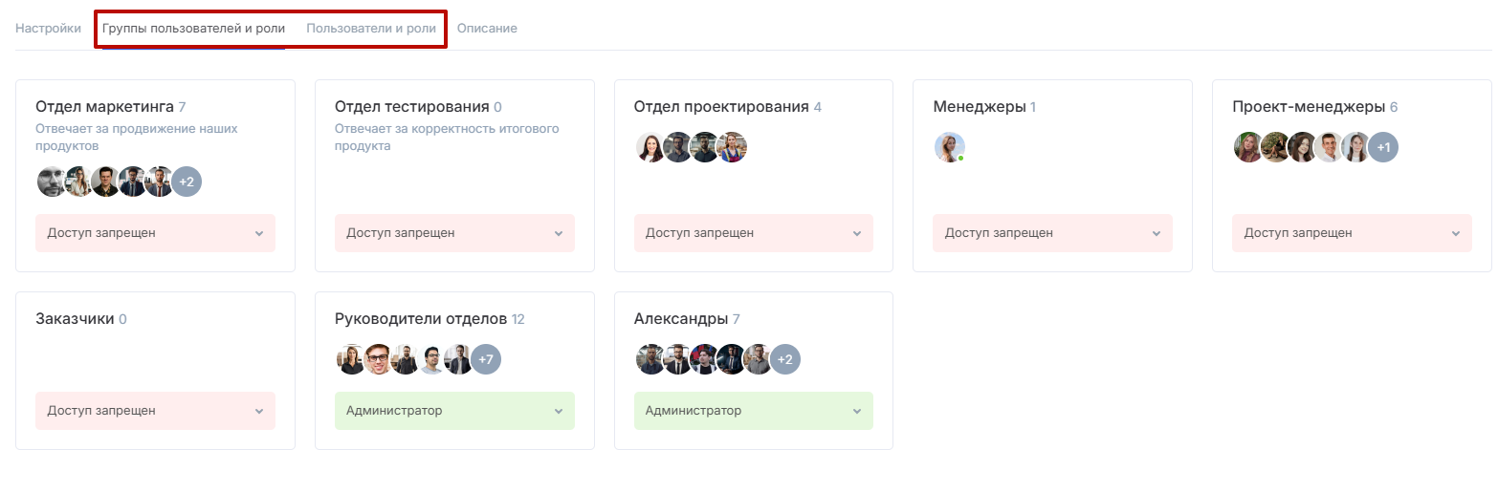
Task: Open access dropdown for Заказчики group
Action: coord(155,411)
